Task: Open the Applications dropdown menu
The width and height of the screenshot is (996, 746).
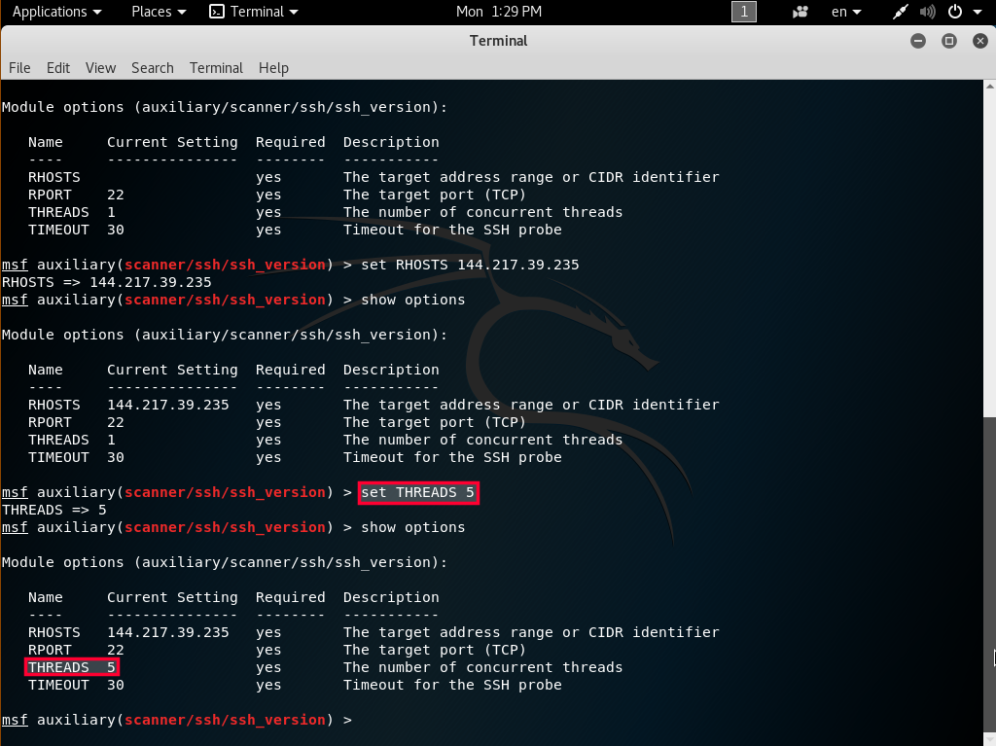Action: pyautogui.click(x=55, y=12)
